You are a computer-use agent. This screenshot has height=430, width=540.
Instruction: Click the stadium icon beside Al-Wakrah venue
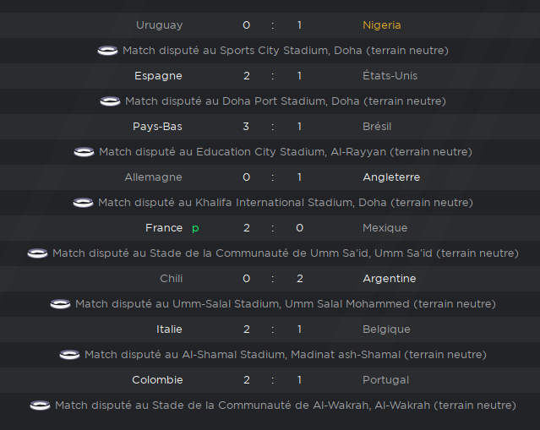40,406
